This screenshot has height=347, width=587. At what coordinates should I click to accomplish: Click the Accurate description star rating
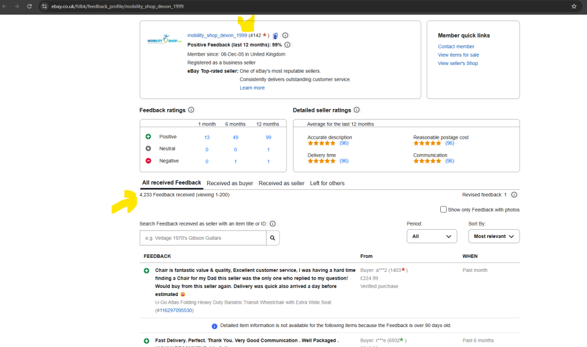pyautogui.click(x=322, y=143)
